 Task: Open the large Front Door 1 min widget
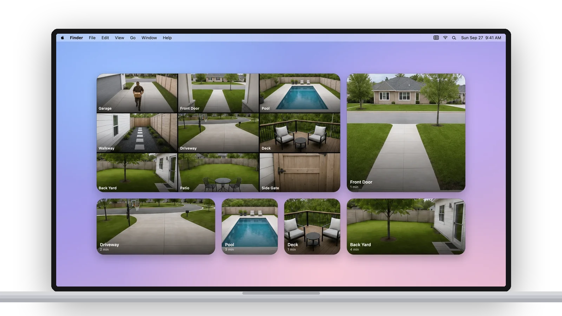(406, 133)
